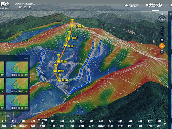Collapse the thumbnail panel via 收起

(26, 59)
